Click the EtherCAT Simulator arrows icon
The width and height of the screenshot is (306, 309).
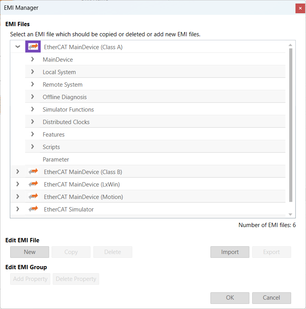(x=33, y=209)
